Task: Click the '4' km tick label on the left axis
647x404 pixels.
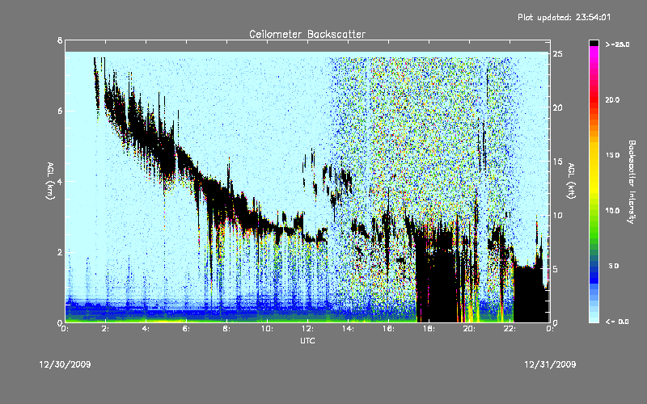Action: point(60,181)
